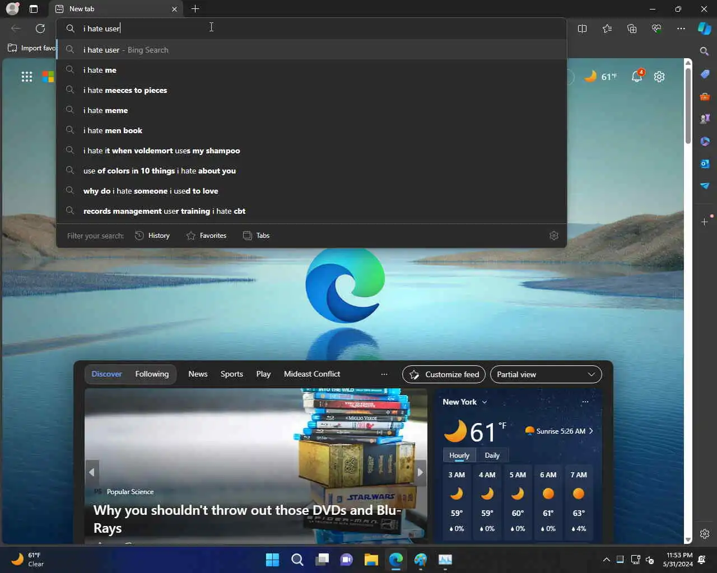
Task: Select 'why do i hate someone' suggestion
Action: coord(311,191)
